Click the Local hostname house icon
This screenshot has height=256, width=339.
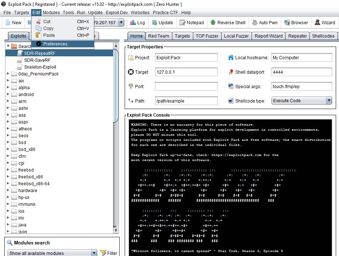231,57
